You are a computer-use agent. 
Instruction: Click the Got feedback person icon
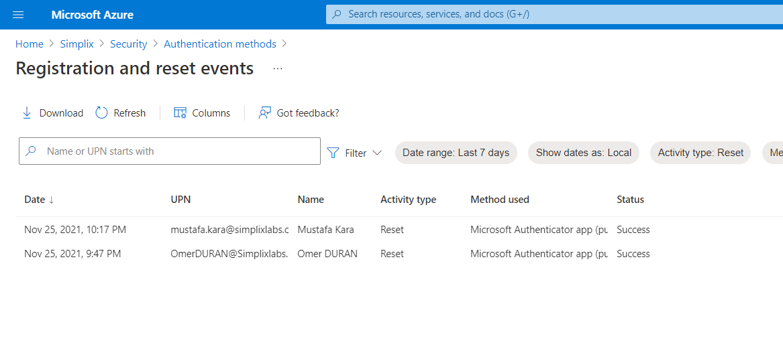pos(264,113)
